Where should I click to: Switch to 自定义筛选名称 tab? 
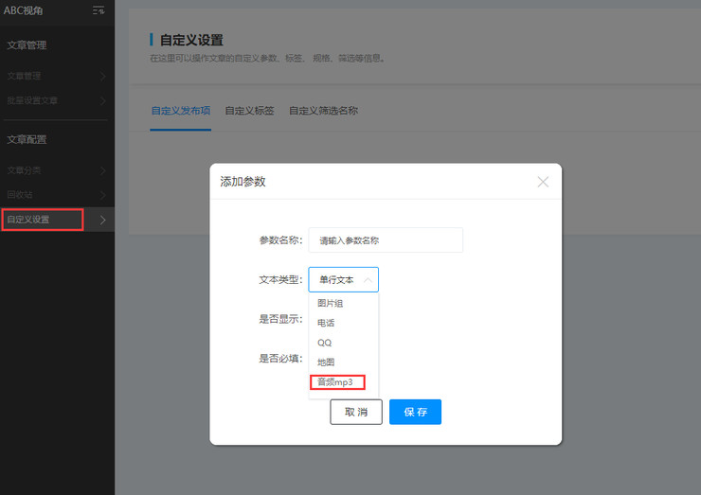pos(323,111)
